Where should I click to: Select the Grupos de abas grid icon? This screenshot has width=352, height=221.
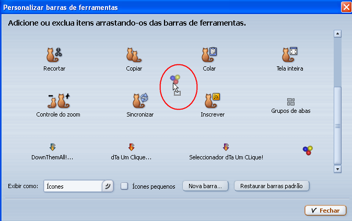[x=291, y=102]
